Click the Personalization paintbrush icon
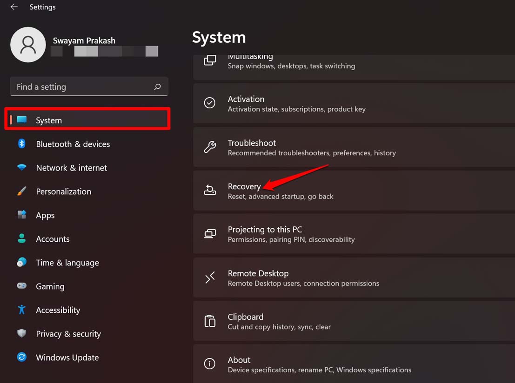 coord(21,191)
